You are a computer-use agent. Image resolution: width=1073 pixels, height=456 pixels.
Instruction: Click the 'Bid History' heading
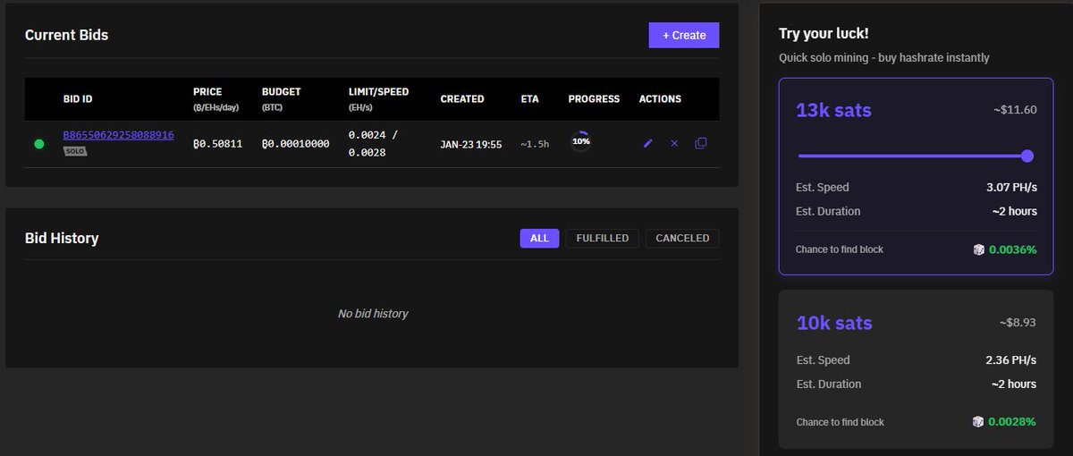click(62, 238)
